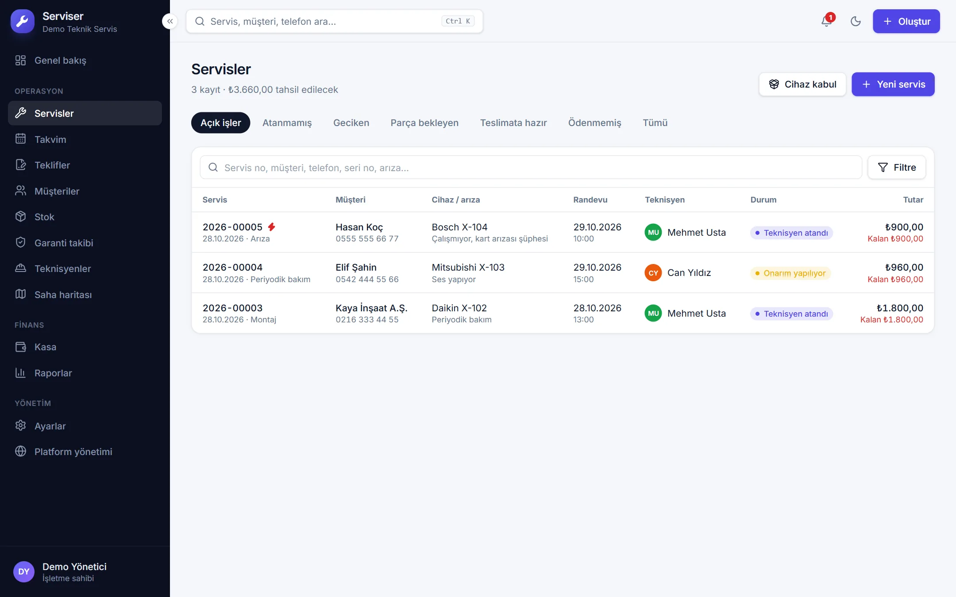
Task: Click Mehmet Usta avatar on 2026-00003 row
Action: click(653, 313)
